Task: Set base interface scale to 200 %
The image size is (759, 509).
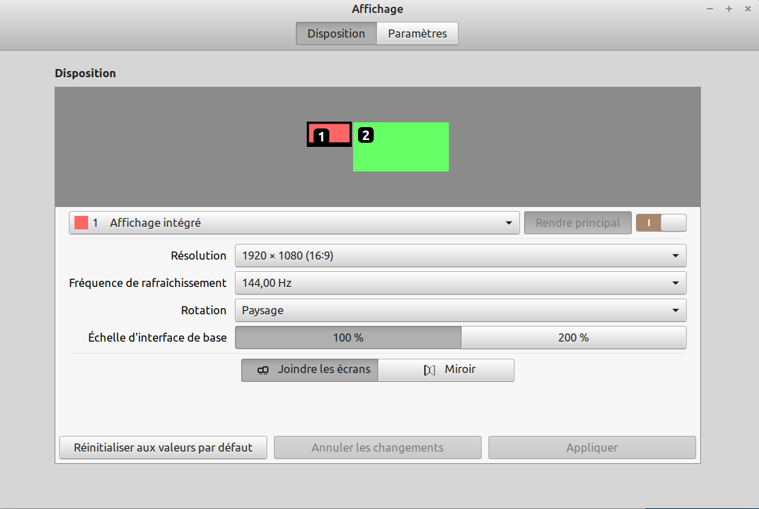Action: pos(573,338)
